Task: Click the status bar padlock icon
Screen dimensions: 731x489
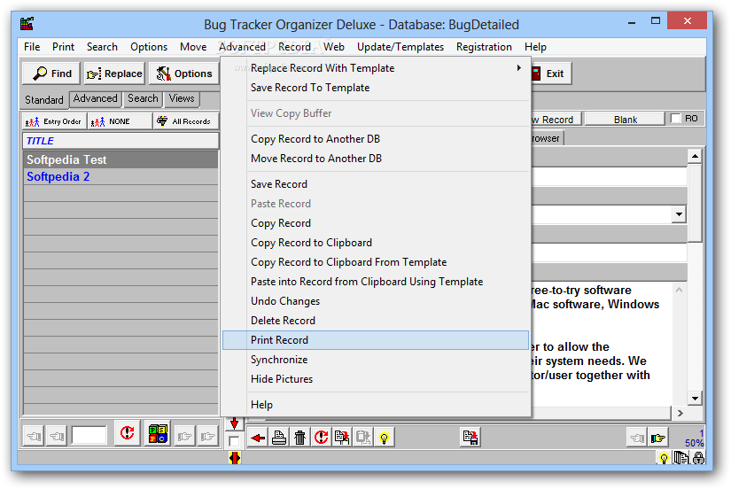Action: point(698,458)
